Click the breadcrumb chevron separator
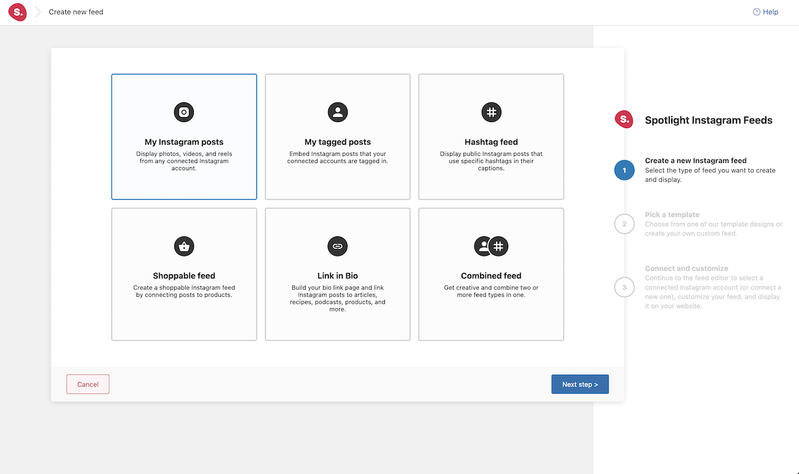 click(x=38, y=12)
